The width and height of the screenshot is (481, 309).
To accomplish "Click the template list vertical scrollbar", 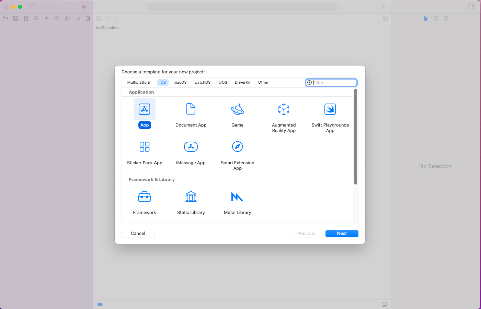I will 356,137.
